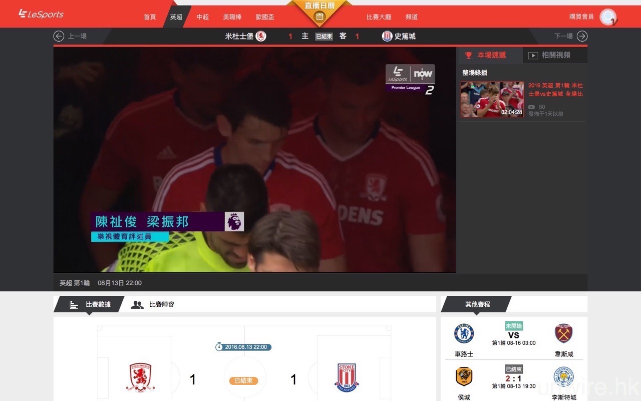Select the 比賽數據 tab
Viewport: 641px width, 401px height.
(x=98, y=304)
